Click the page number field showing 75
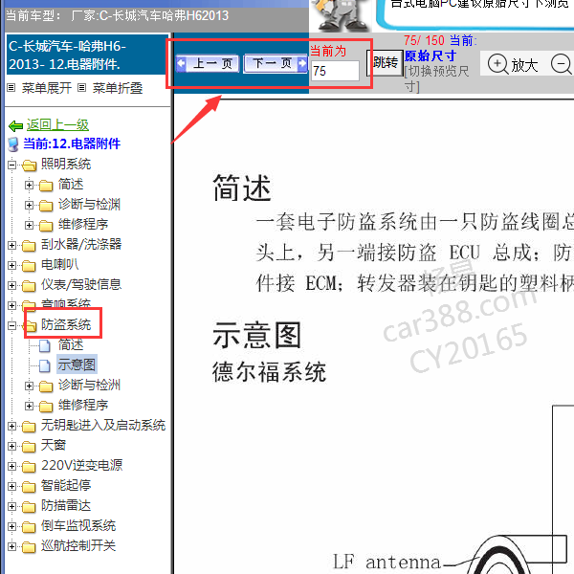 coord(335,71)
